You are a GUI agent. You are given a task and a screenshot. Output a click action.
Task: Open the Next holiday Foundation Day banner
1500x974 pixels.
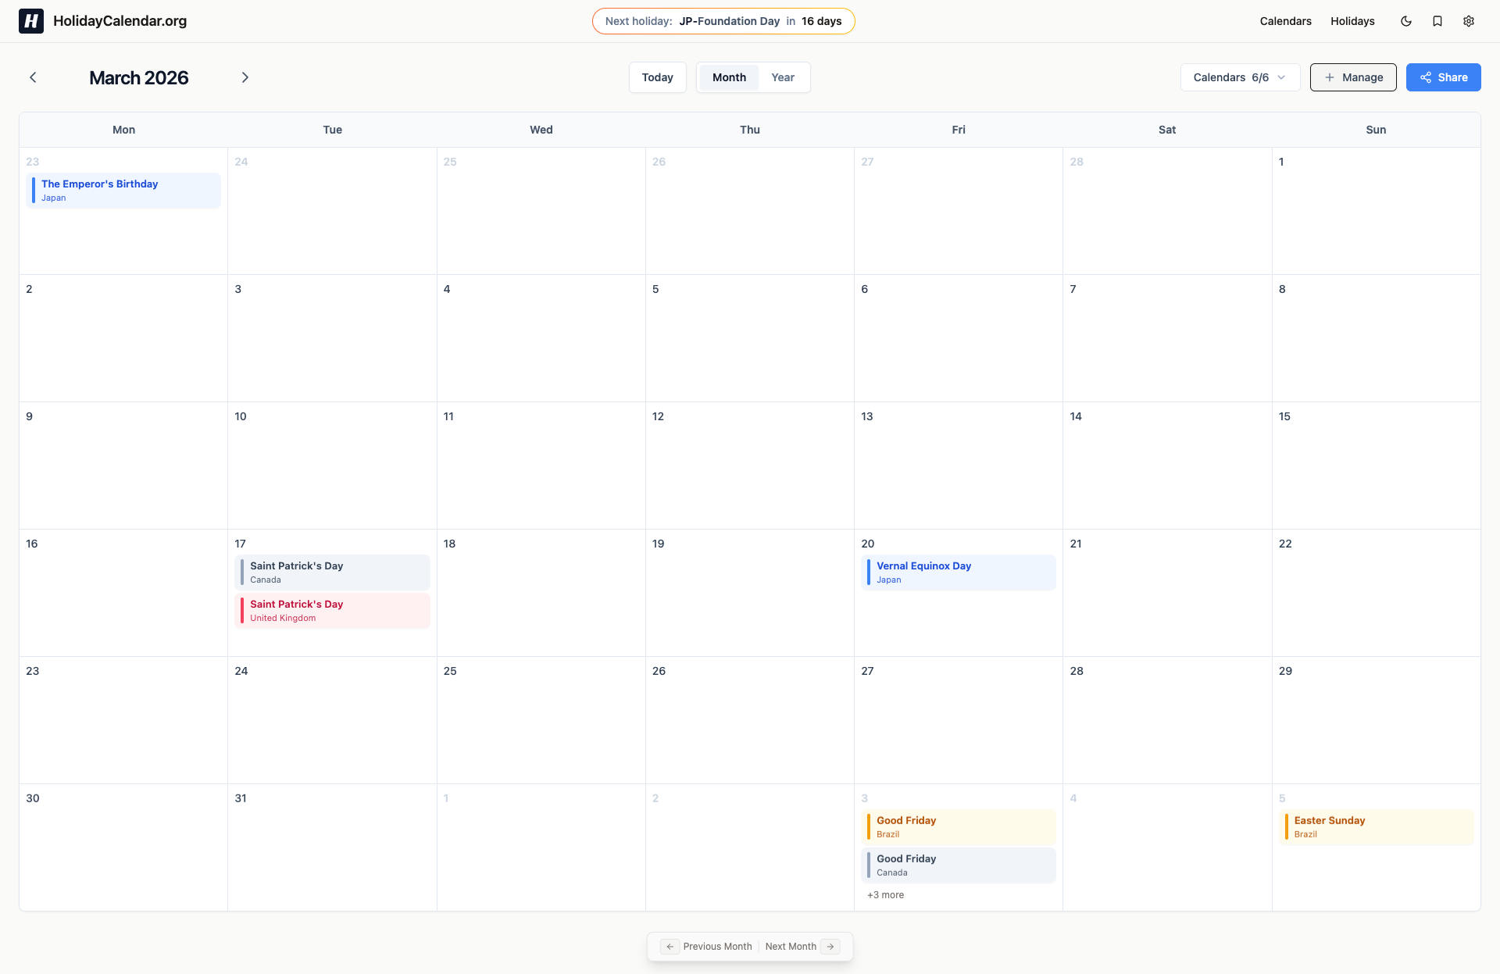723,21
